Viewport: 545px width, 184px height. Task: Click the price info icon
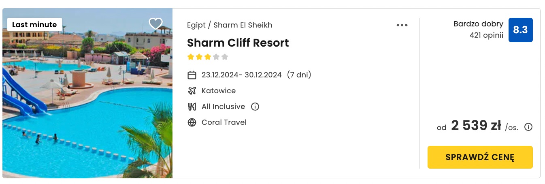(x=528, y=127)
